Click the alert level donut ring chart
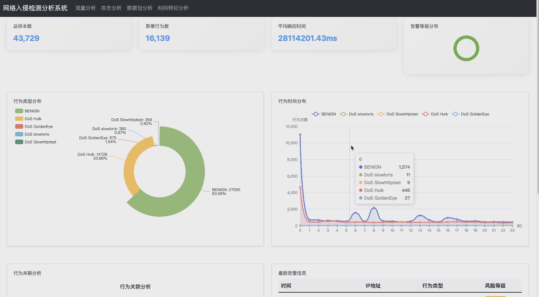This screenshot has height=297, width=539. (x=466, y=37)
